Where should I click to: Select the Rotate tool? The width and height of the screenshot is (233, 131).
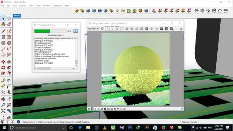tap(3, 68)
